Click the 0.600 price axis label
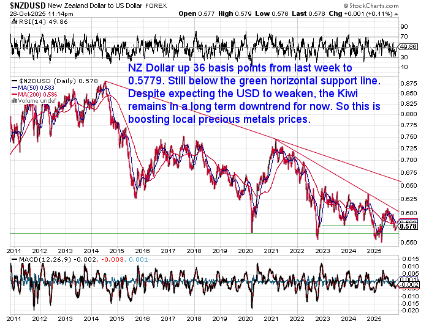 tap(409, 213)
